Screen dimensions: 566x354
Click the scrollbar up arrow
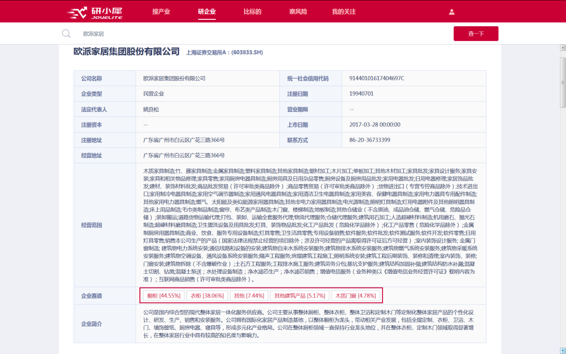coord(562,48)
